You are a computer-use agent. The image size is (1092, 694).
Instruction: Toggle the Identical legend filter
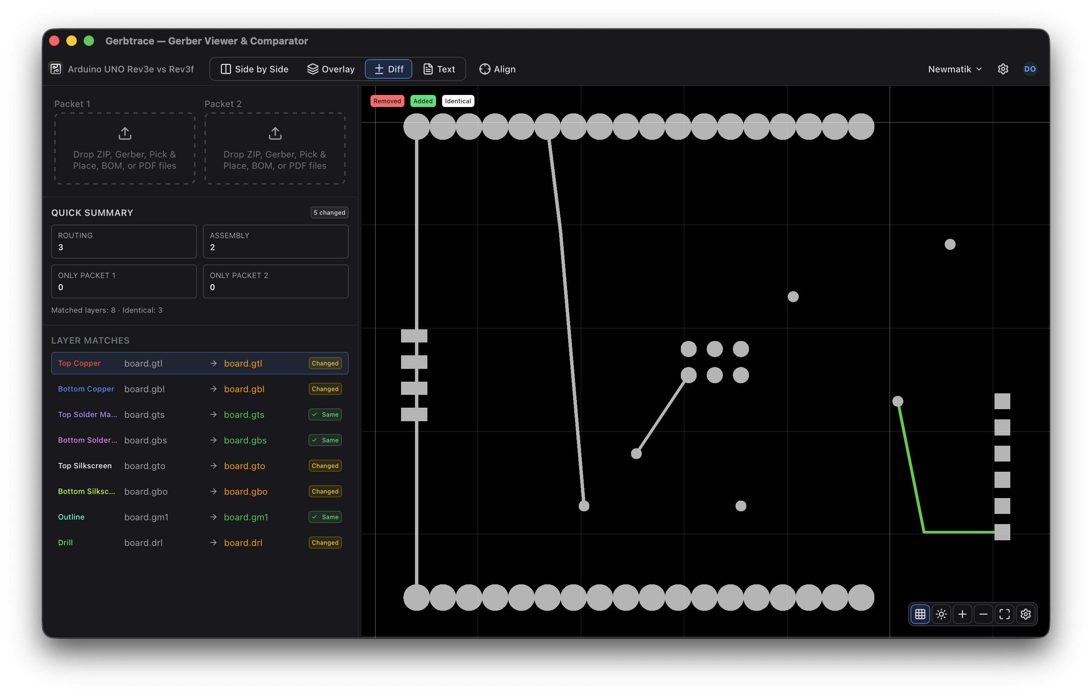[458, 101]
